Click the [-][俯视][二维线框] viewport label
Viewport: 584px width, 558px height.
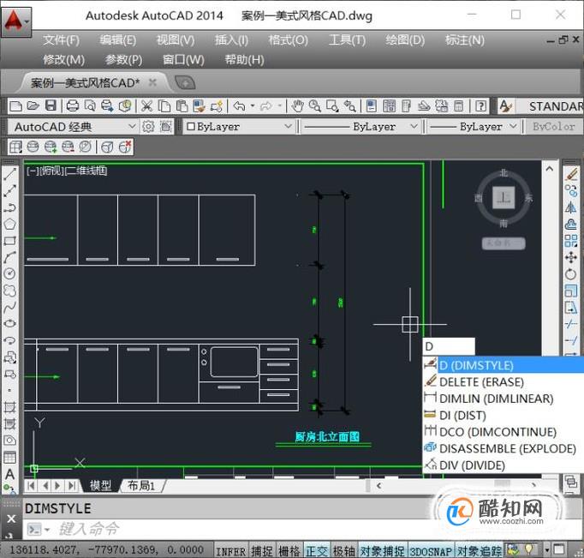click(67, 171)
